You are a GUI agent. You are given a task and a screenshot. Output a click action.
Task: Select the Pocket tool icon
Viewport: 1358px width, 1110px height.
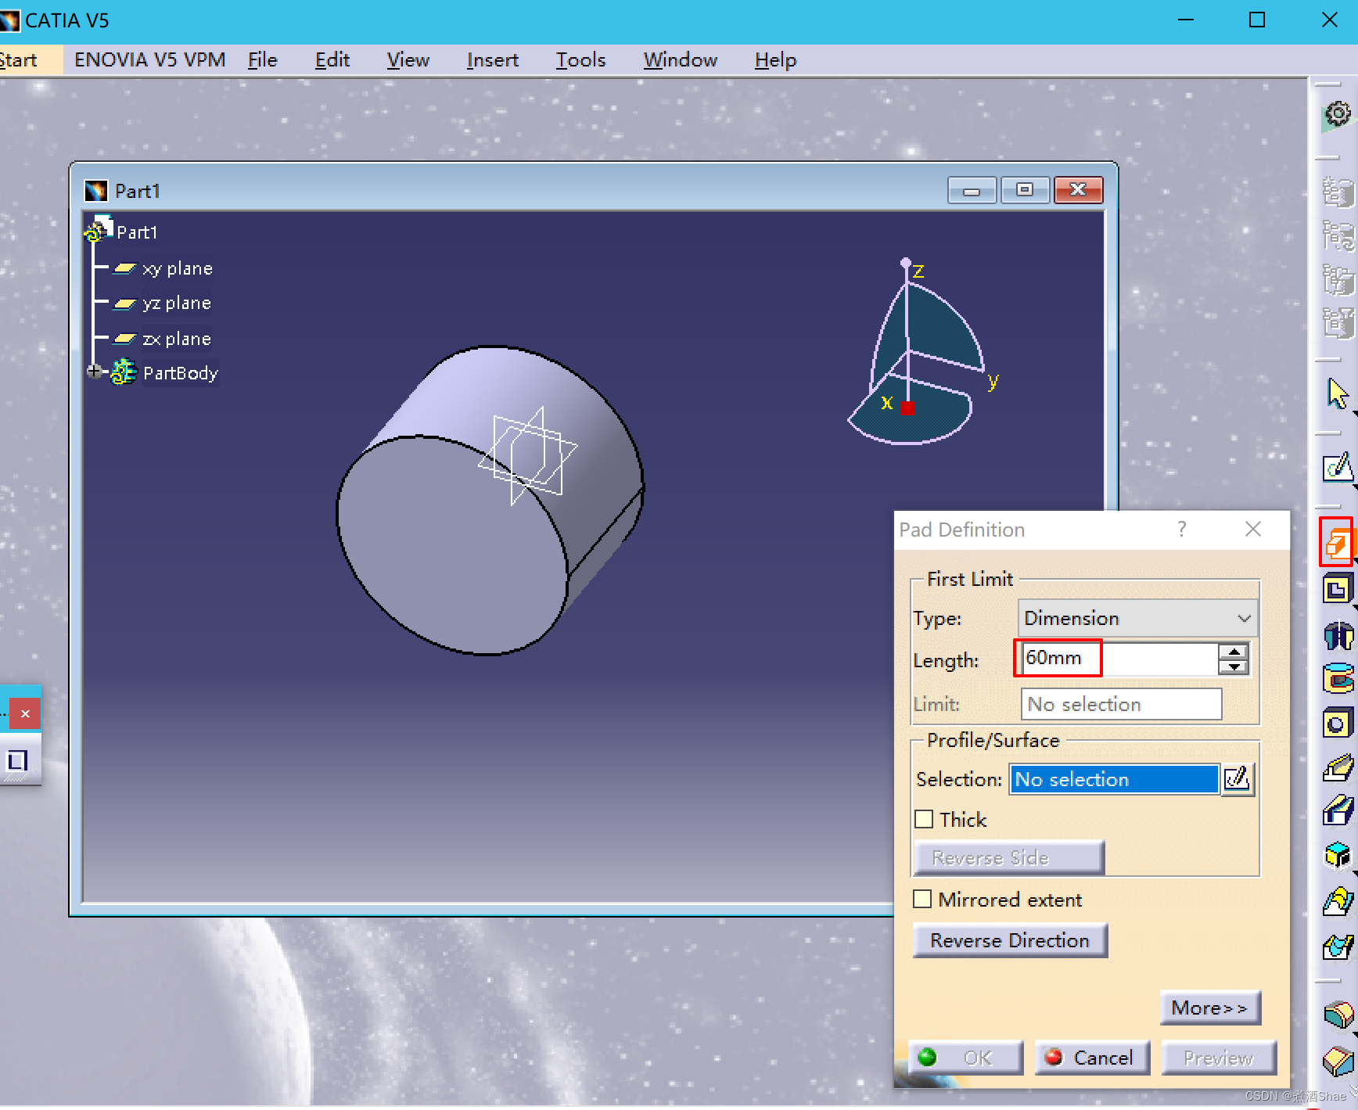pos(1337,589)
